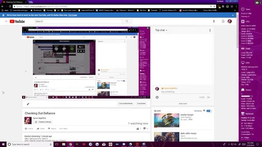Click the search magnifier button
Image resolution: width=262 pixels, height=147 pixels.
pos(127,21)
